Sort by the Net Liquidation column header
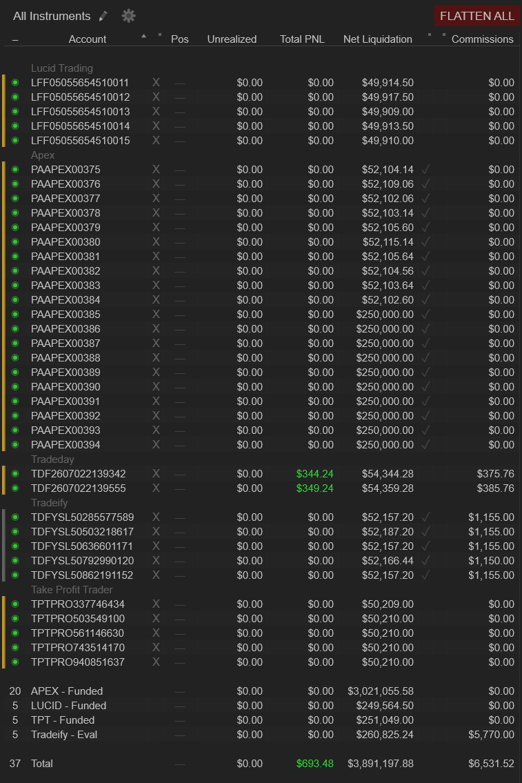The width and height of the screenshot is (522, 783). point(378,39)
